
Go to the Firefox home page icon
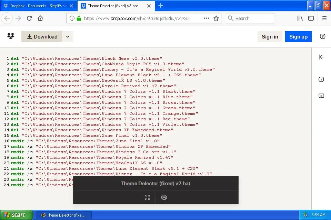(x=40, y=18)
